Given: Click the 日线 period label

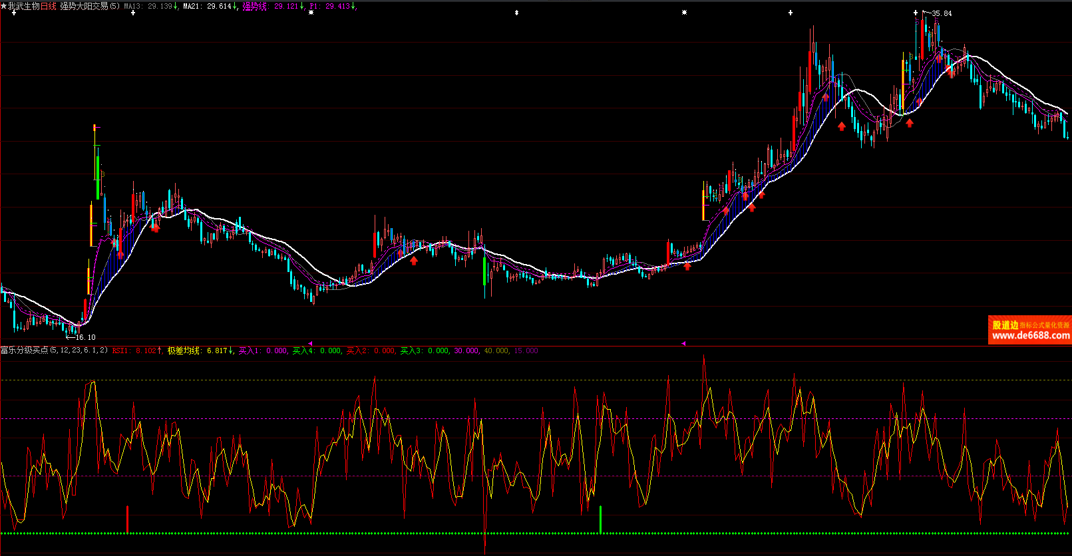Looking at the screenshot, I should pos(49,6).
